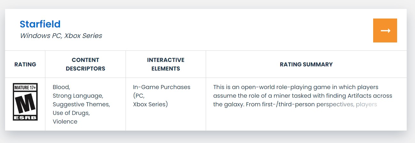Click the Strong Language descriptor

tap(78, 96)
